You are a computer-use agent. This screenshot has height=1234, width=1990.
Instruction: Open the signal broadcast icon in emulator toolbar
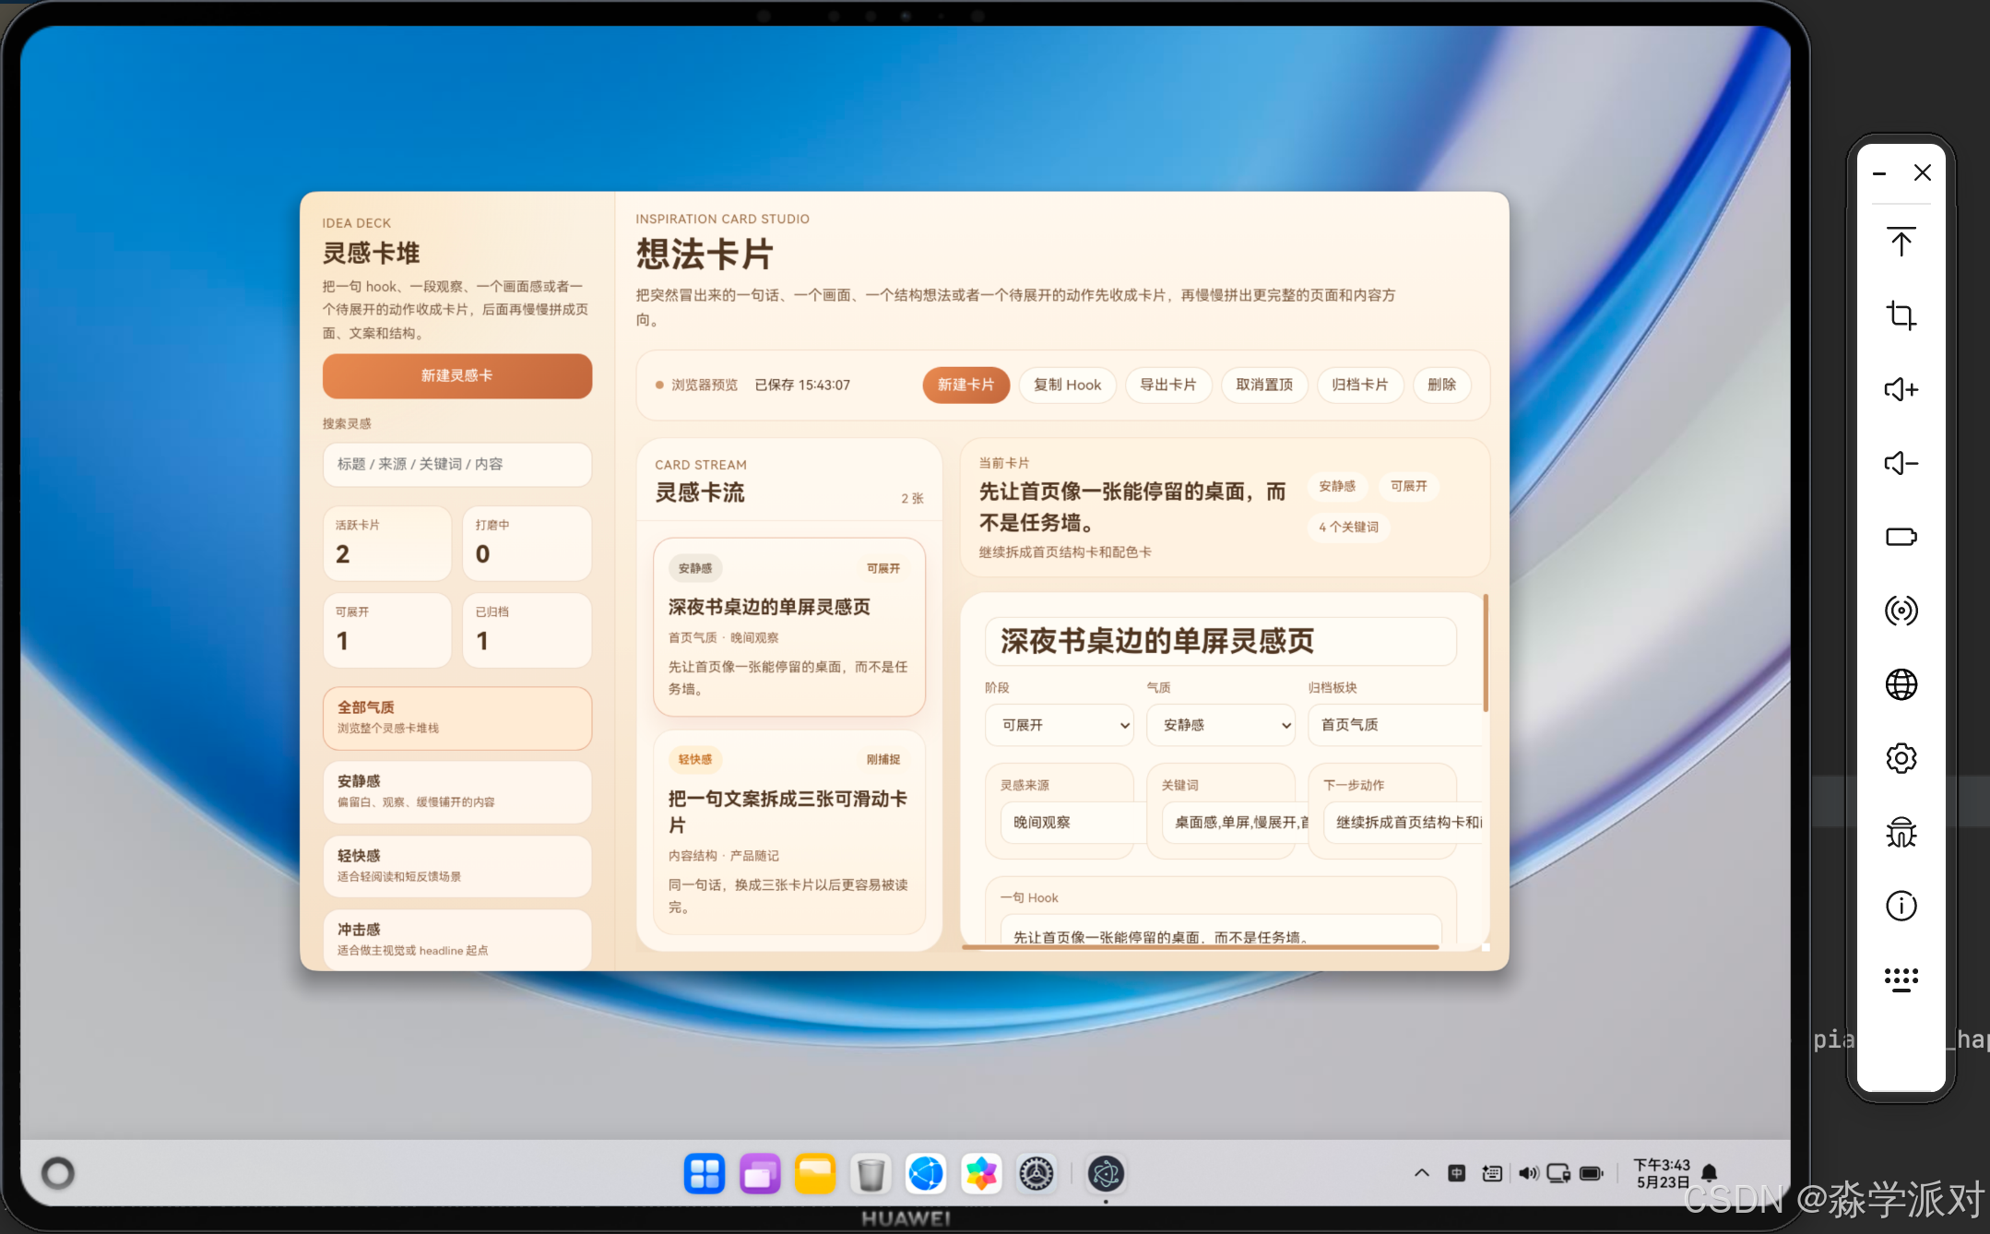[x=1901, y=611]
